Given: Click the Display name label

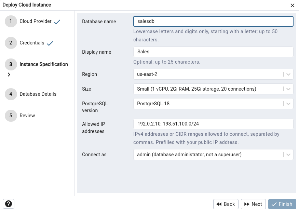Looking at the screenshot, I should coord(97,52).
